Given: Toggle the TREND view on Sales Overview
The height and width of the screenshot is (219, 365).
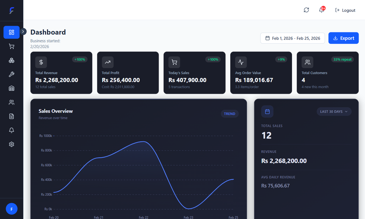Looking at the screenshot, I should click(x=229, y=114).
